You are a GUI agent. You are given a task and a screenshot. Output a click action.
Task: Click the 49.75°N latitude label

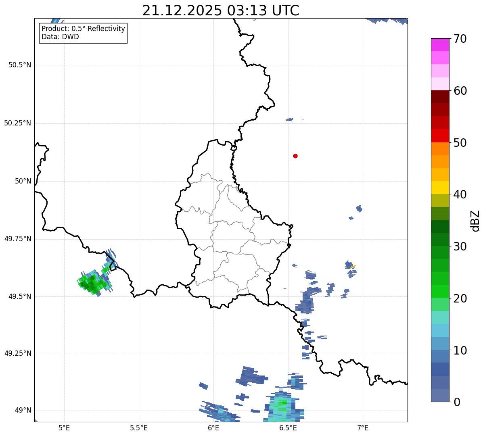(x=17, y=239)
